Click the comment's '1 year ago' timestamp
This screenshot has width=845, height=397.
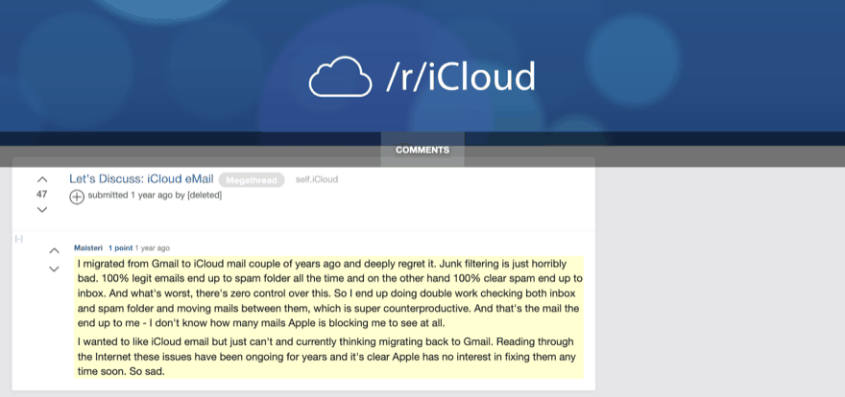pos(153,248)
